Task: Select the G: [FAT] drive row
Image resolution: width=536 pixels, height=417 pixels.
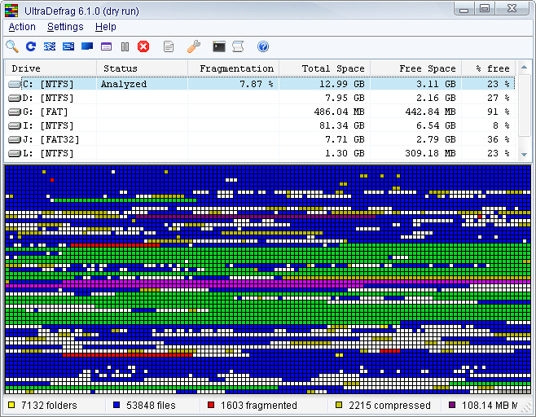Action: click(x=260, y=112)
